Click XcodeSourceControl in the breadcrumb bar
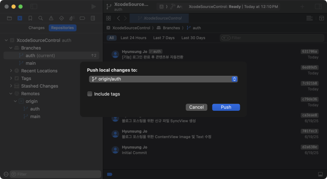327x179 pixels. (131, 28)
